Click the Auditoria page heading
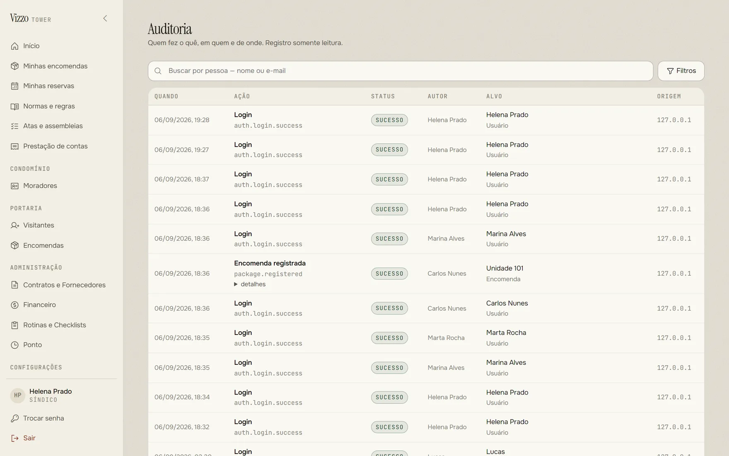Image resolution: width=729 pixels, height=456 pixels. [170, 29]
